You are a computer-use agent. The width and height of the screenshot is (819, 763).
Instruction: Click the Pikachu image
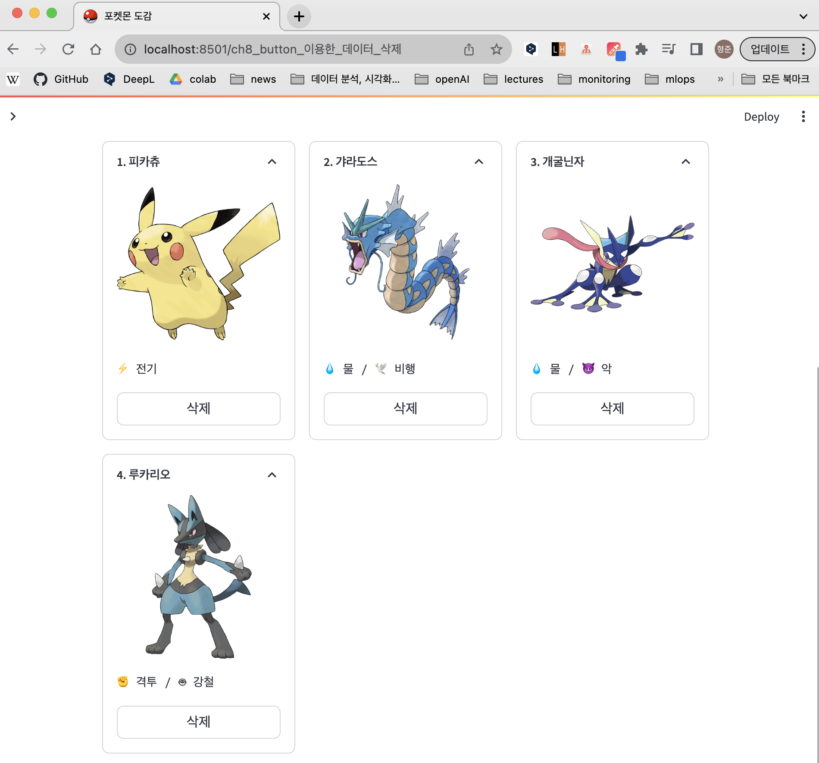[x=199, y=263]
